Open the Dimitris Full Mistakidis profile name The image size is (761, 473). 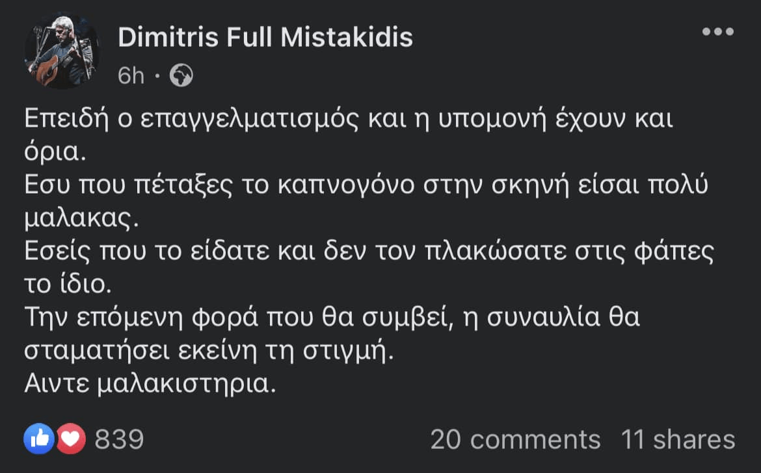coord(265,38)
